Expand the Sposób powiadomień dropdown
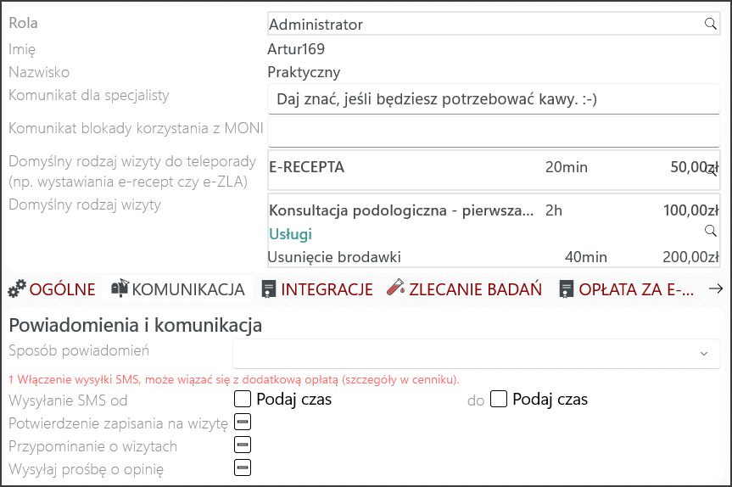Viewport: 732px width, 487px height. (x=476, y=354)
